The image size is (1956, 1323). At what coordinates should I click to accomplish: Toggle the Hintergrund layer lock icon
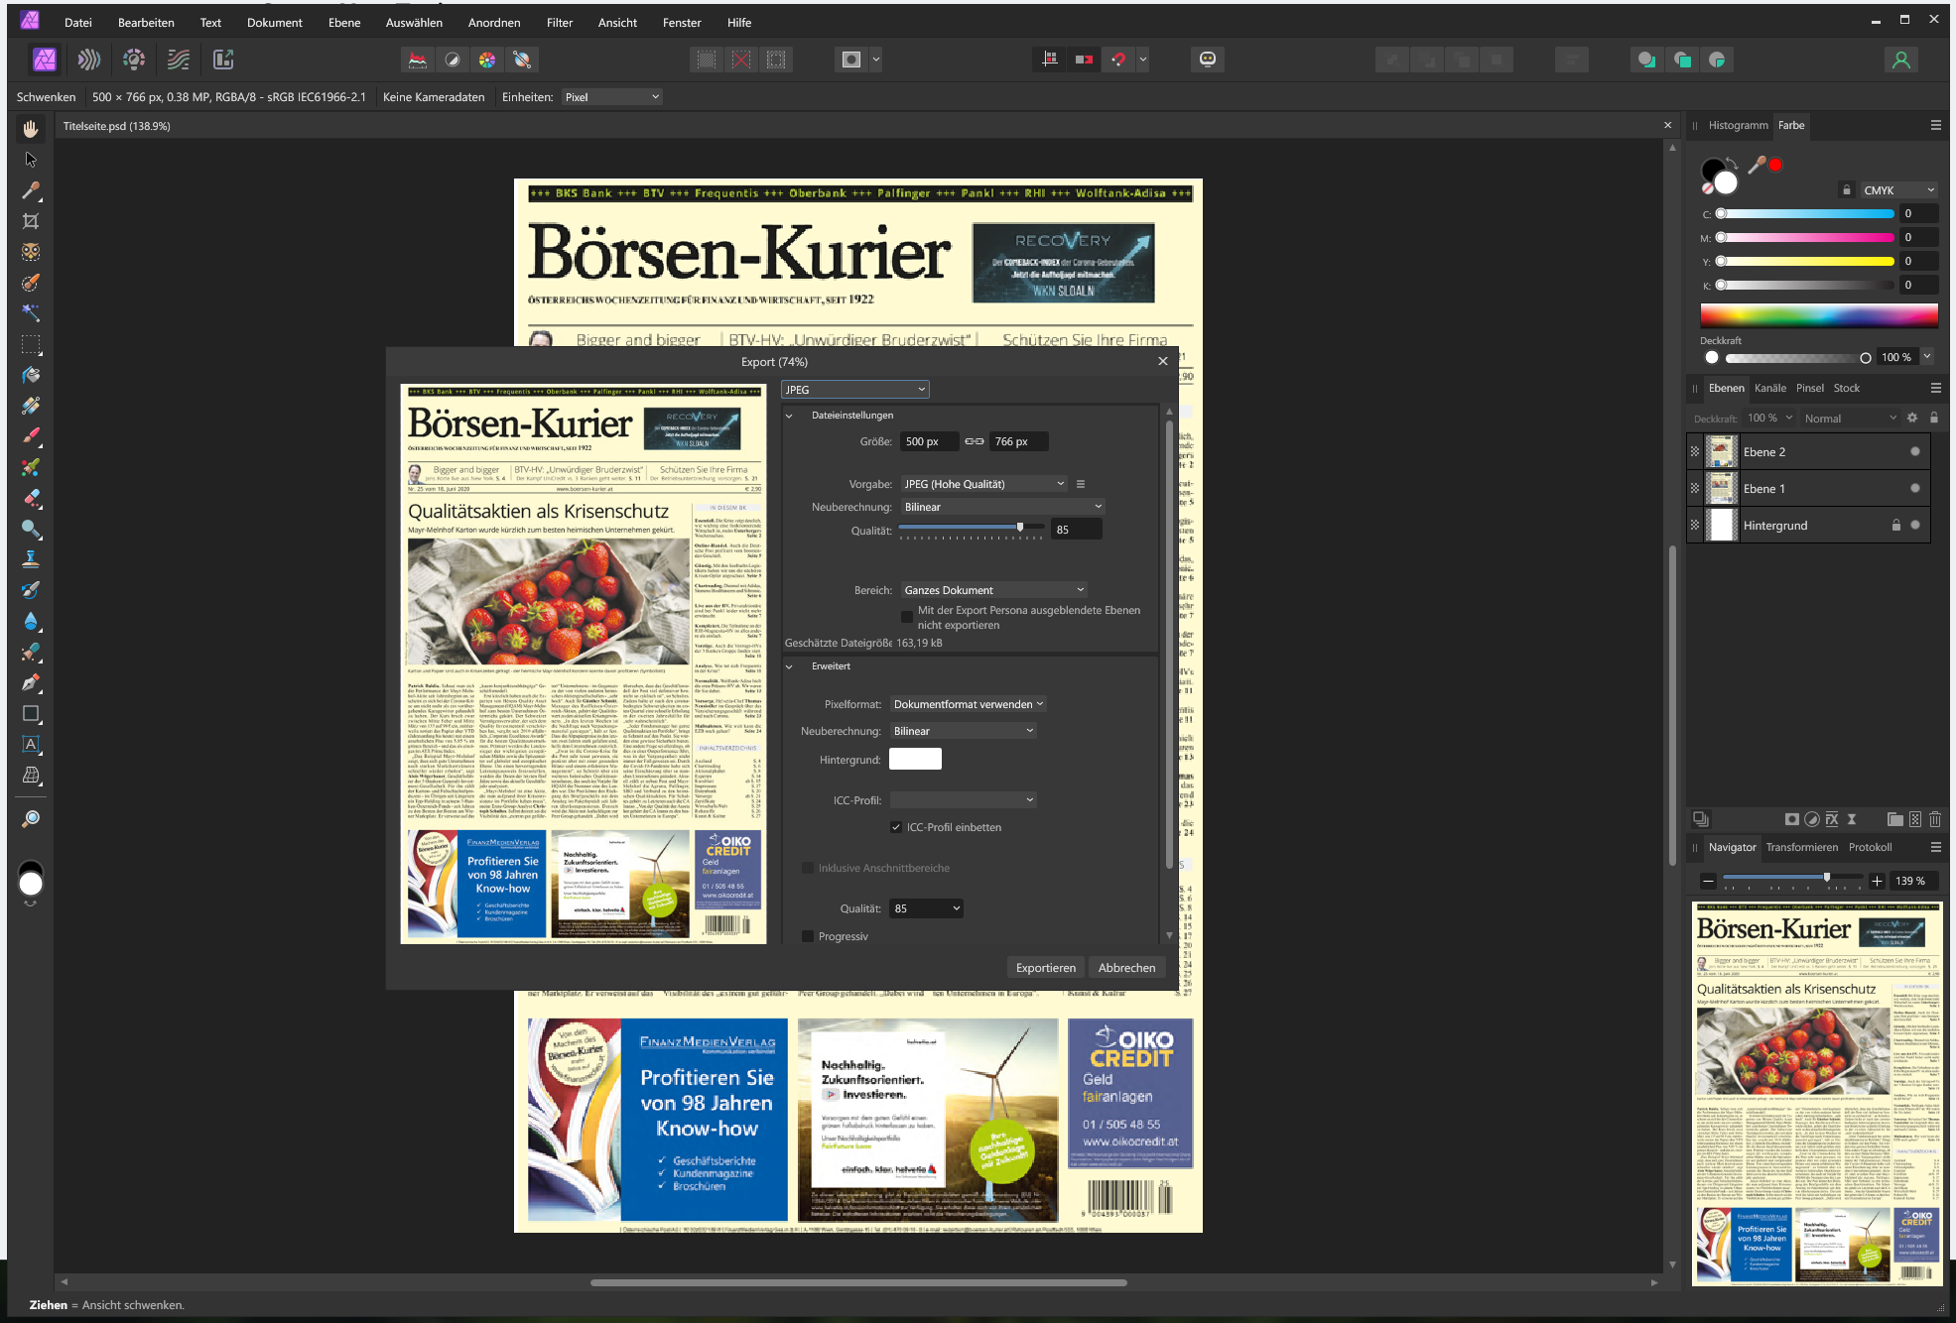[1896, 525]
